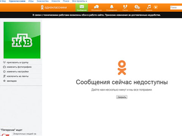The width and height of the screenshot is (182, 136).
Task: Open the Оповещения bell notifications icon
Action: 111,8
